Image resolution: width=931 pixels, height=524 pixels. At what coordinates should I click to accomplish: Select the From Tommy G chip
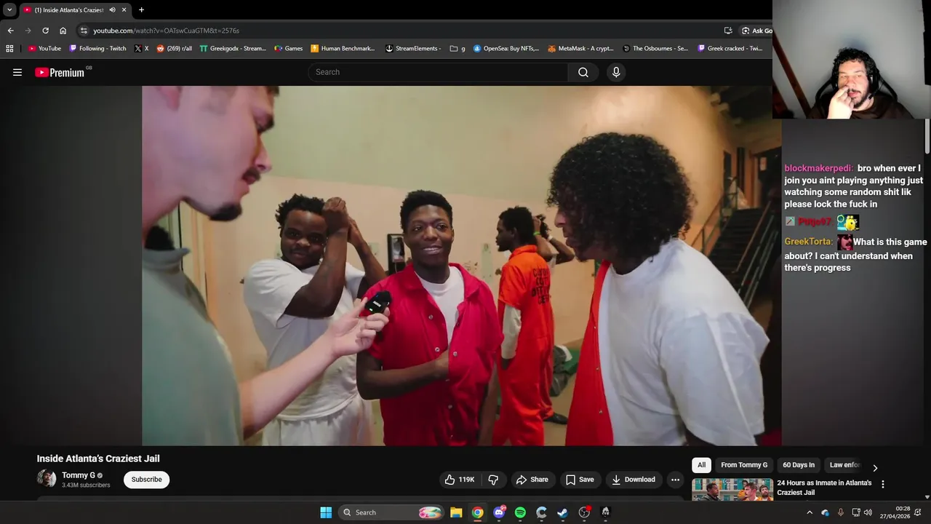pos(744,465)
